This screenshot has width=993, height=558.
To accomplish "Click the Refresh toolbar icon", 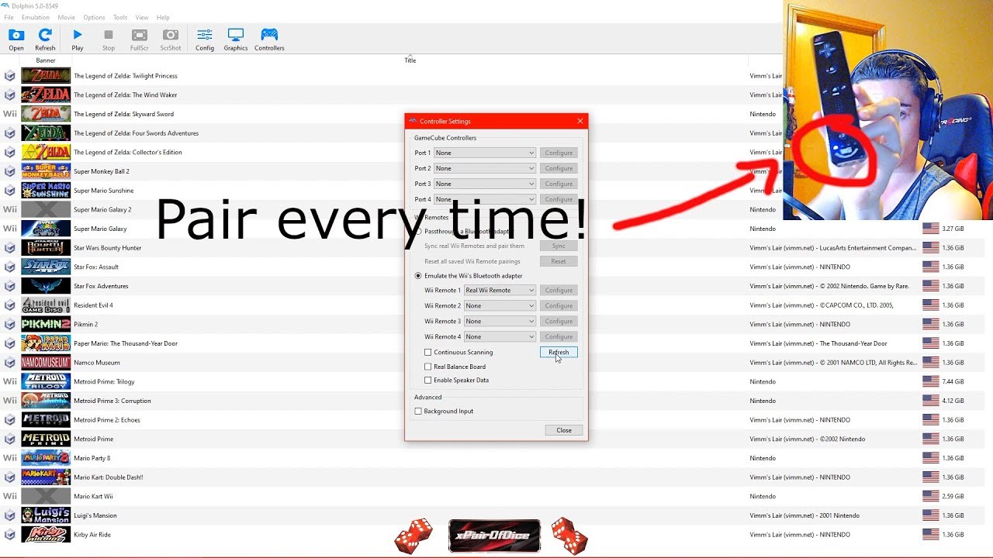I will pyautogui.click(x=45, y=39).
